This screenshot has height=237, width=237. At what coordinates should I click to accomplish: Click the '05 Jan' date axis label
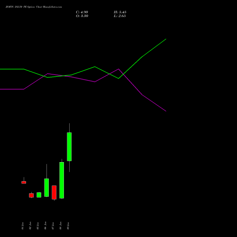coord(38,226)
